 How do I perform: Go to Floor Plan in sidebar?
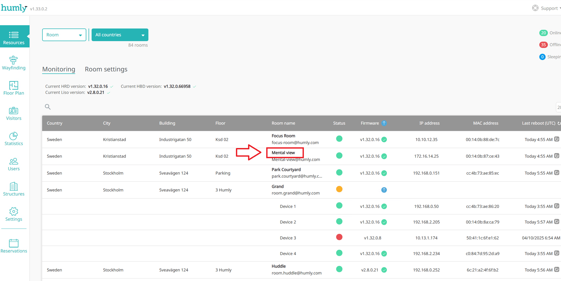pos(14,88)
